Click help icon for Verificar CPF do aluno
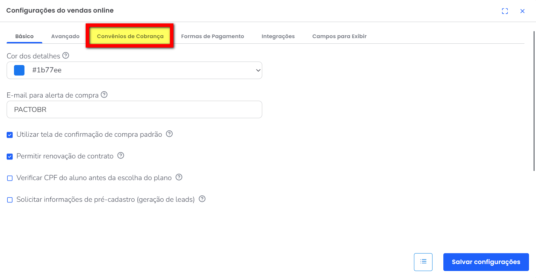The image size is (536, 278). coord(179,177)
